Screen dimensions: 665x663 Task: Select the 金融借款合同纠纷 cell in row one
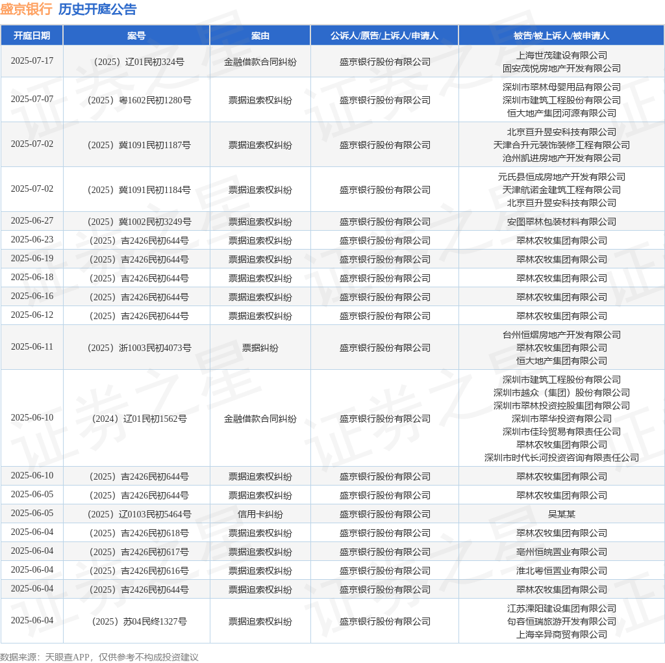(260, 61)
